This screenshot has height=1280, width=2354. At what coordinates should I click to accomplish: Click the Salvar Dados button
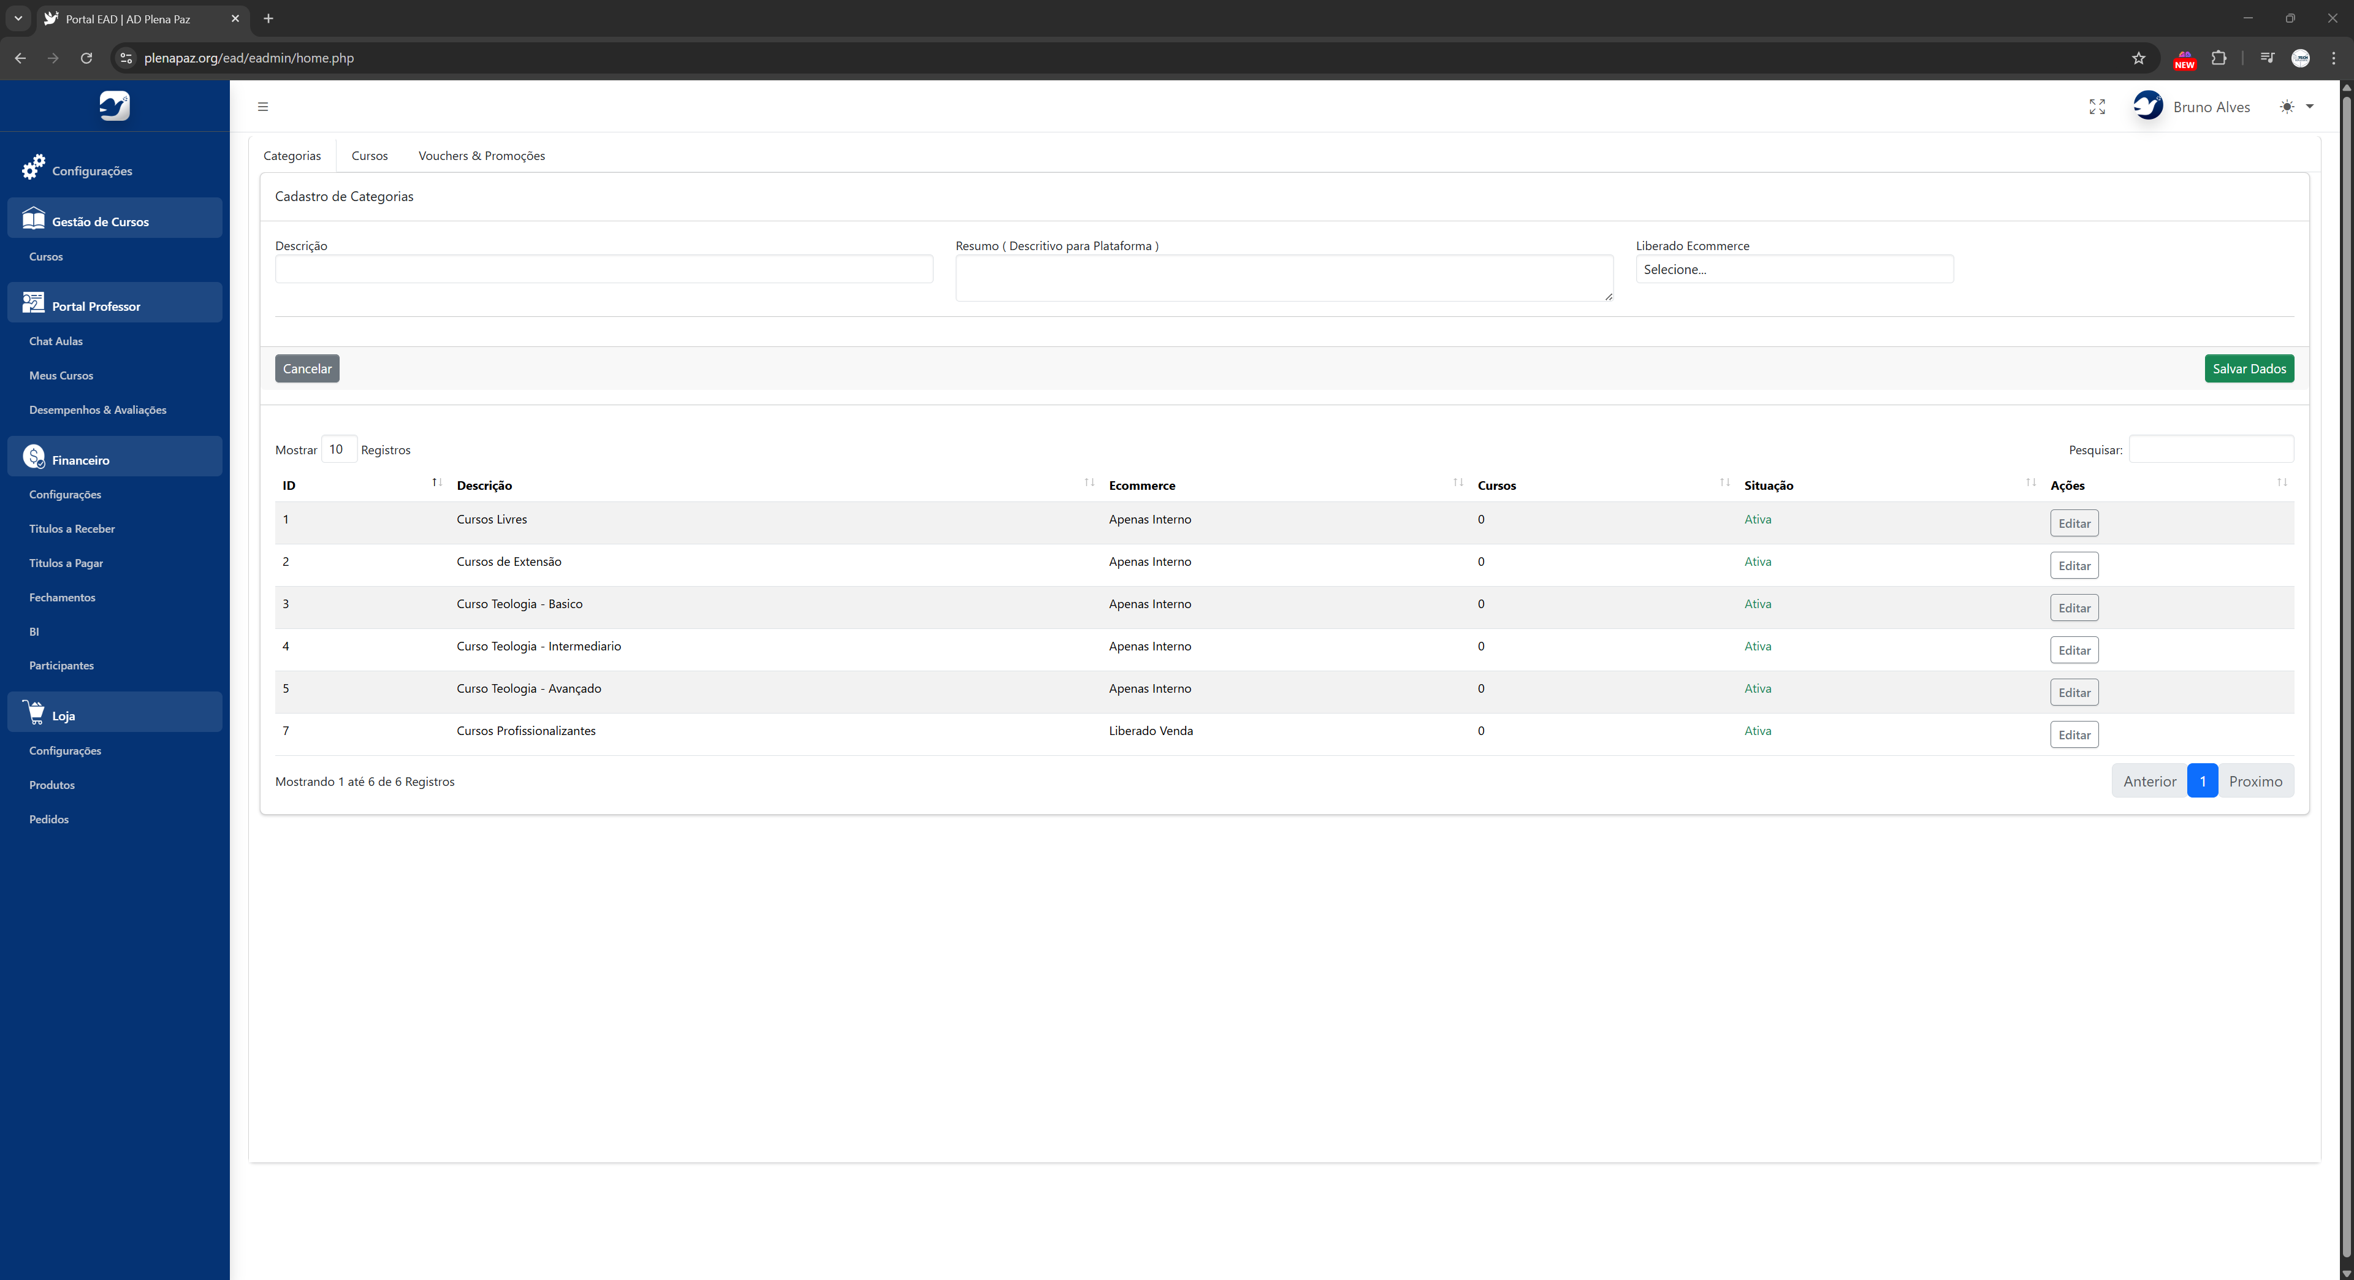click(x=2248, y=369)
